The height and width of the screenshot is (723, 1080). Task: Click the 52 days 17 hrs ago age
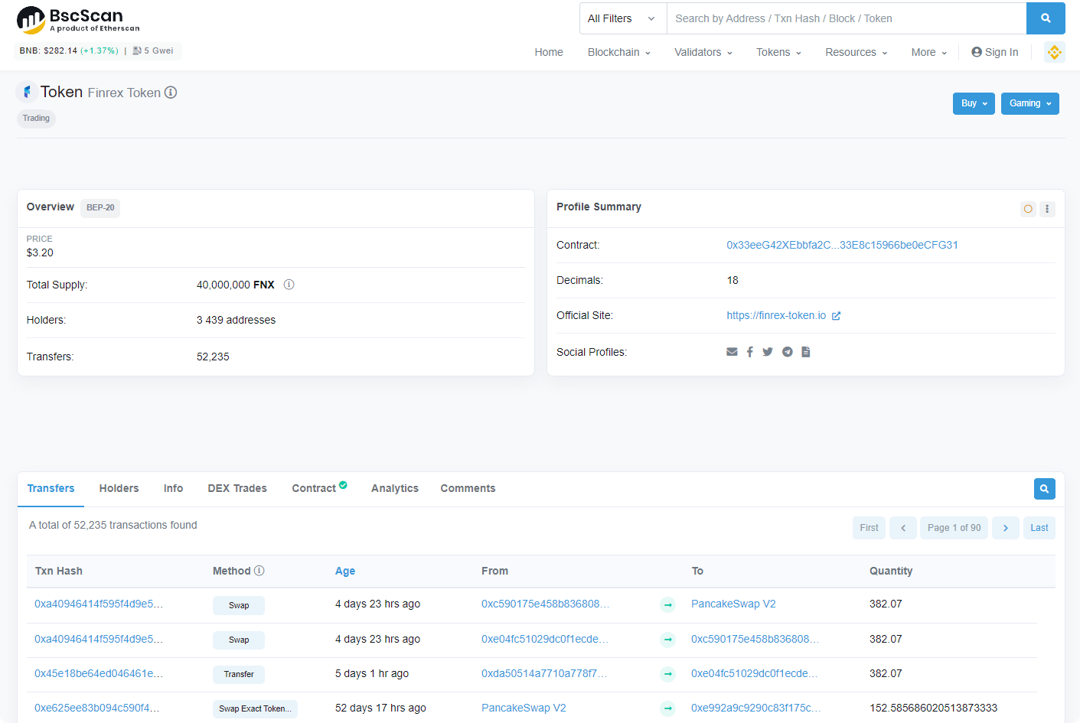tap(380, 708)
